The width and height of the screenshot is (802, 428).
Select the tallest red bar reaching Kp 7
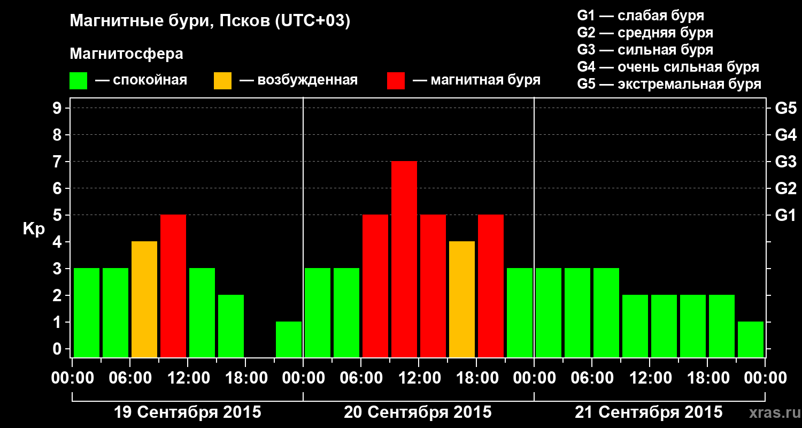pyautogui.click(x=404, y=259)
